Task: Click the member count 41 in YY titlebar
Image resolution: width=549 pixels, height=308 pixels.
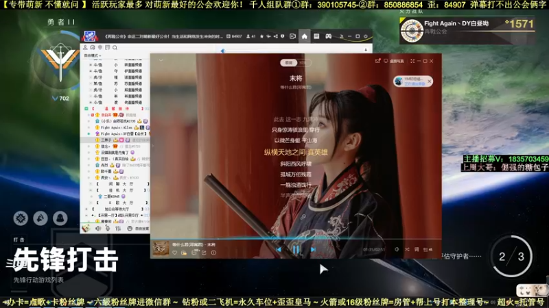Action: pos(251,36)
